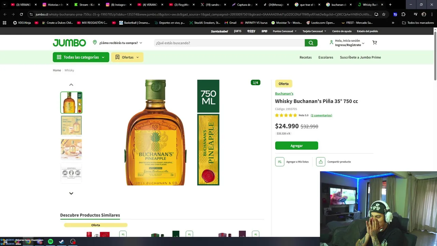
Task: Expand Todas las categorías menu
Action: (81, 57)
